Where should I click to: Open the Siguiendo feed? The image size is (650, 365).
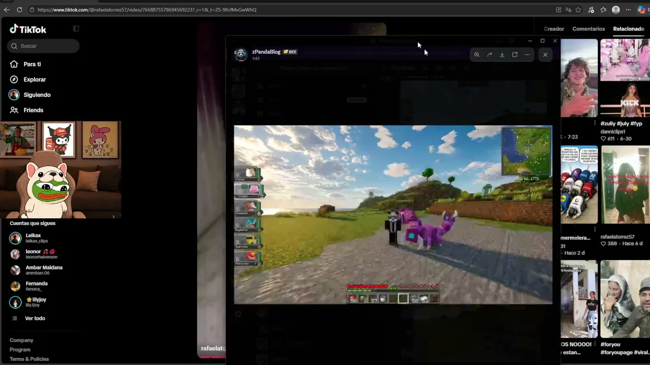(x=37, y=95)
